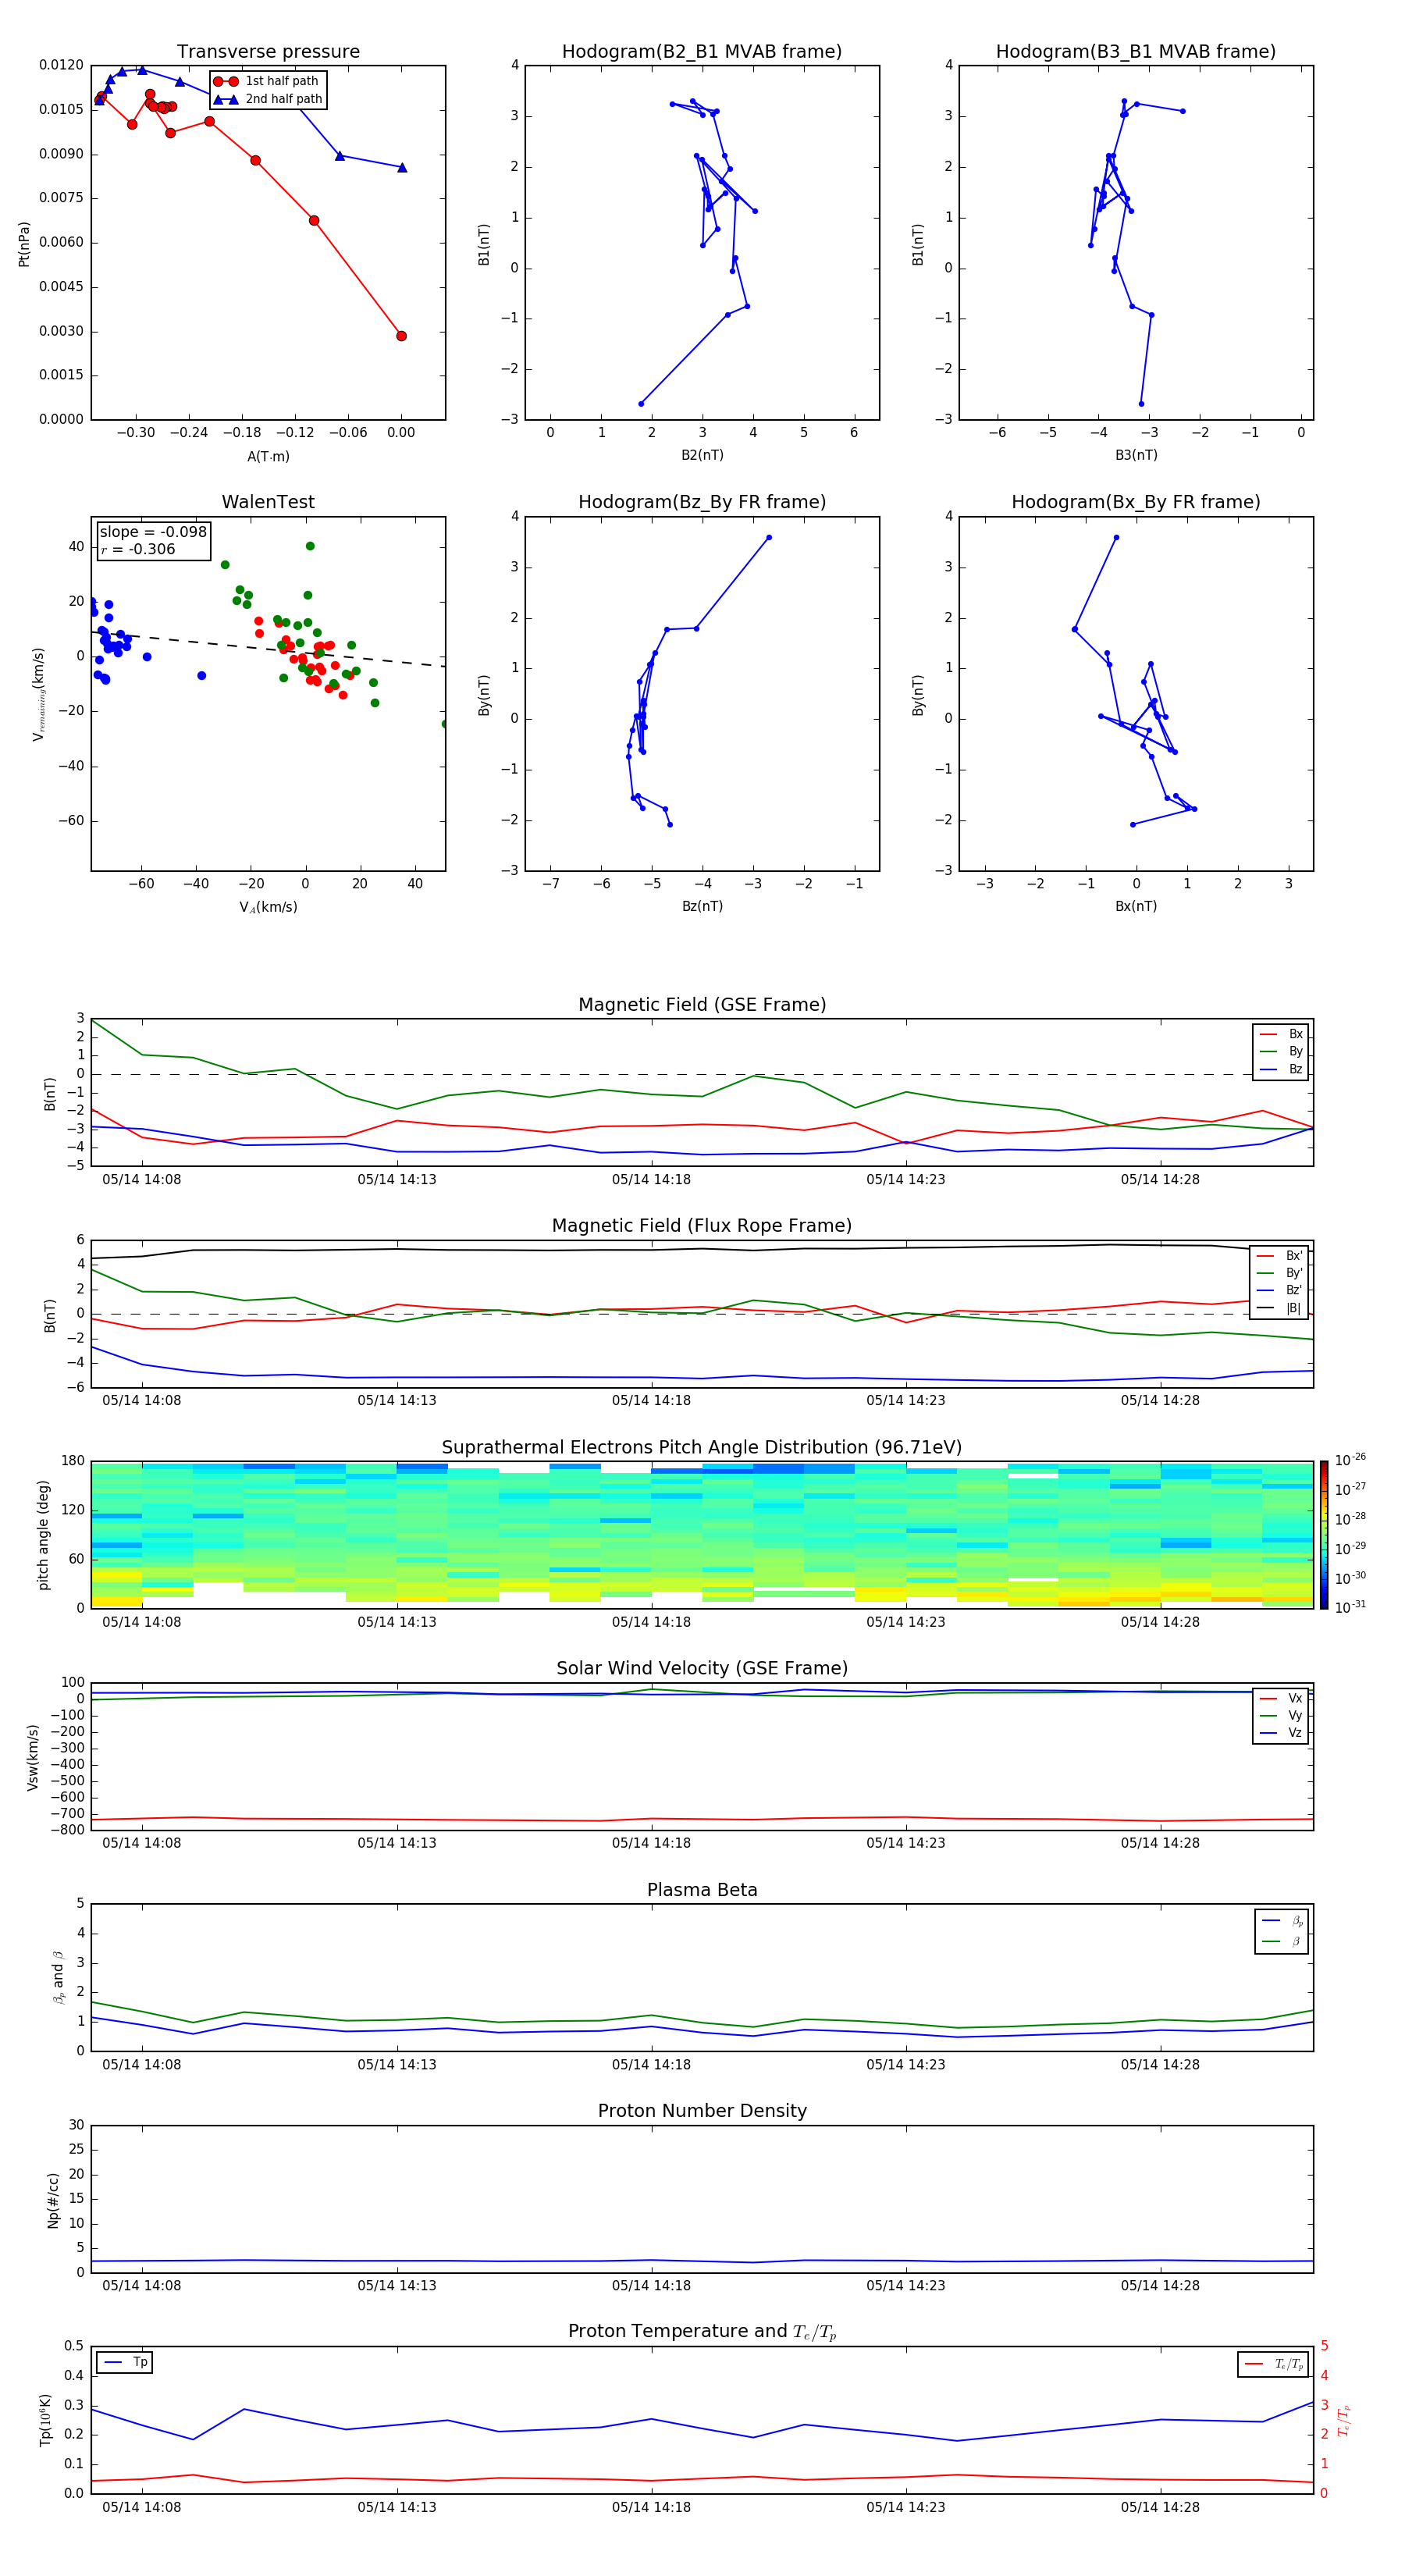1405x2576 pixels.
Task: Click the 'Np(#/cc)' axis label
Action: pyautogui.click(x=53, y=2200)
